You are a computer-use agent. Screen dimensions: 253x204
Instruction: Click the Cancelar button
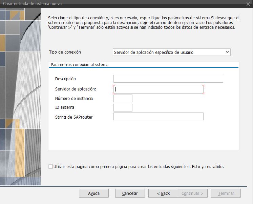[130, 193]
